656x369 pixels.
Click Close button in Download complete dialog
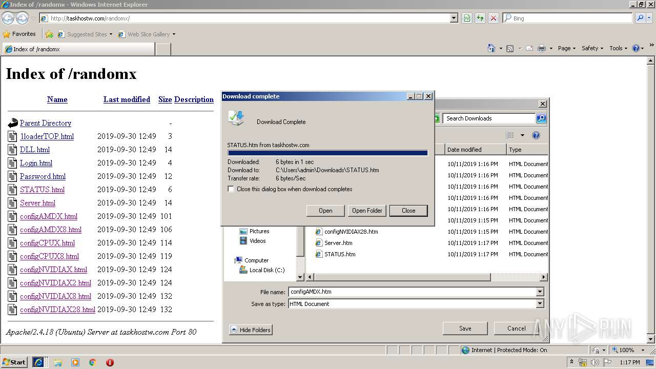tap(408, 211)
